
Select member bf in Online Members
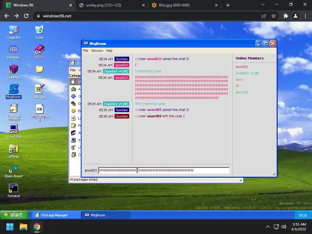click(x=237, y=86)
